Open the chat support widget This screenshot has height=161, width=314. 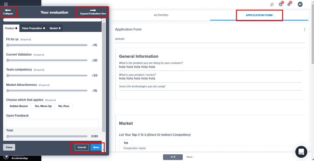[301, 152]
